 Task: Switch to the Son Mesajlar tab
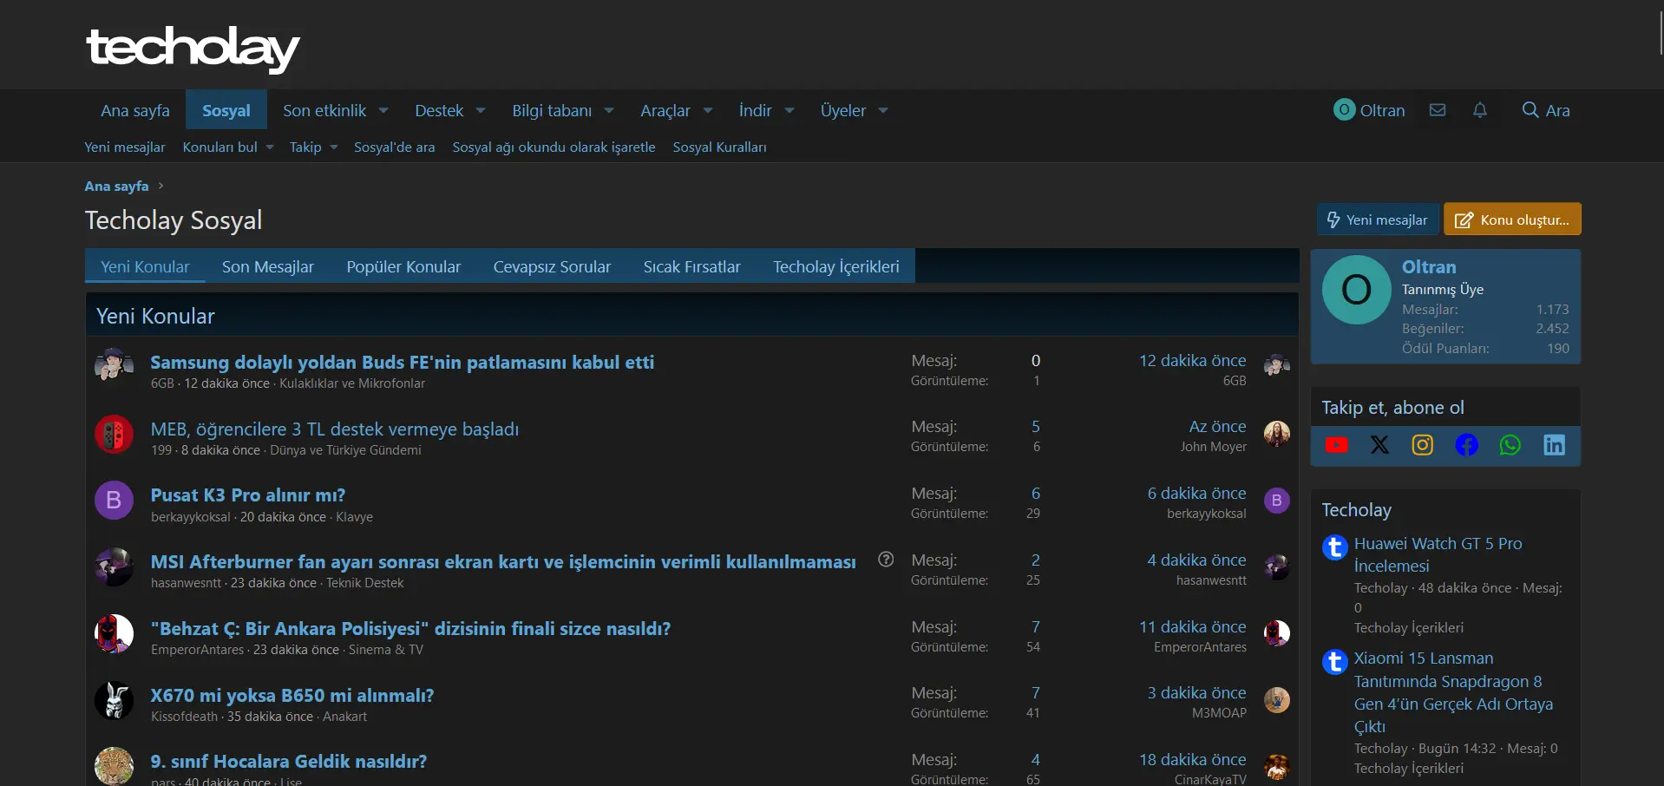(268, 266)
